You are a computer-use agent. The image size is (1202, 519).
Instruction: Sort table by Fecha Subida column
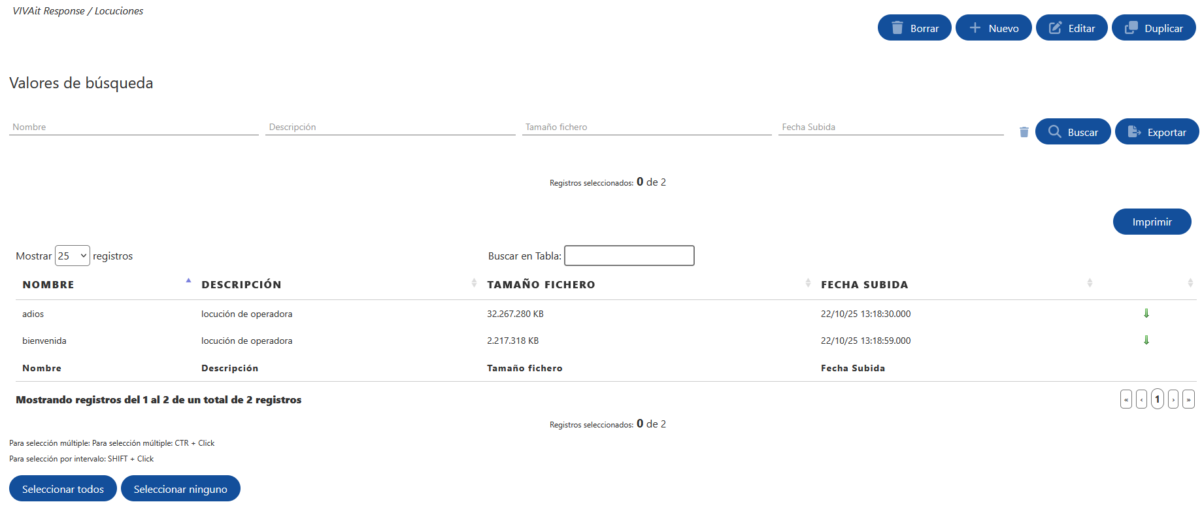click(x=864, y=285)
